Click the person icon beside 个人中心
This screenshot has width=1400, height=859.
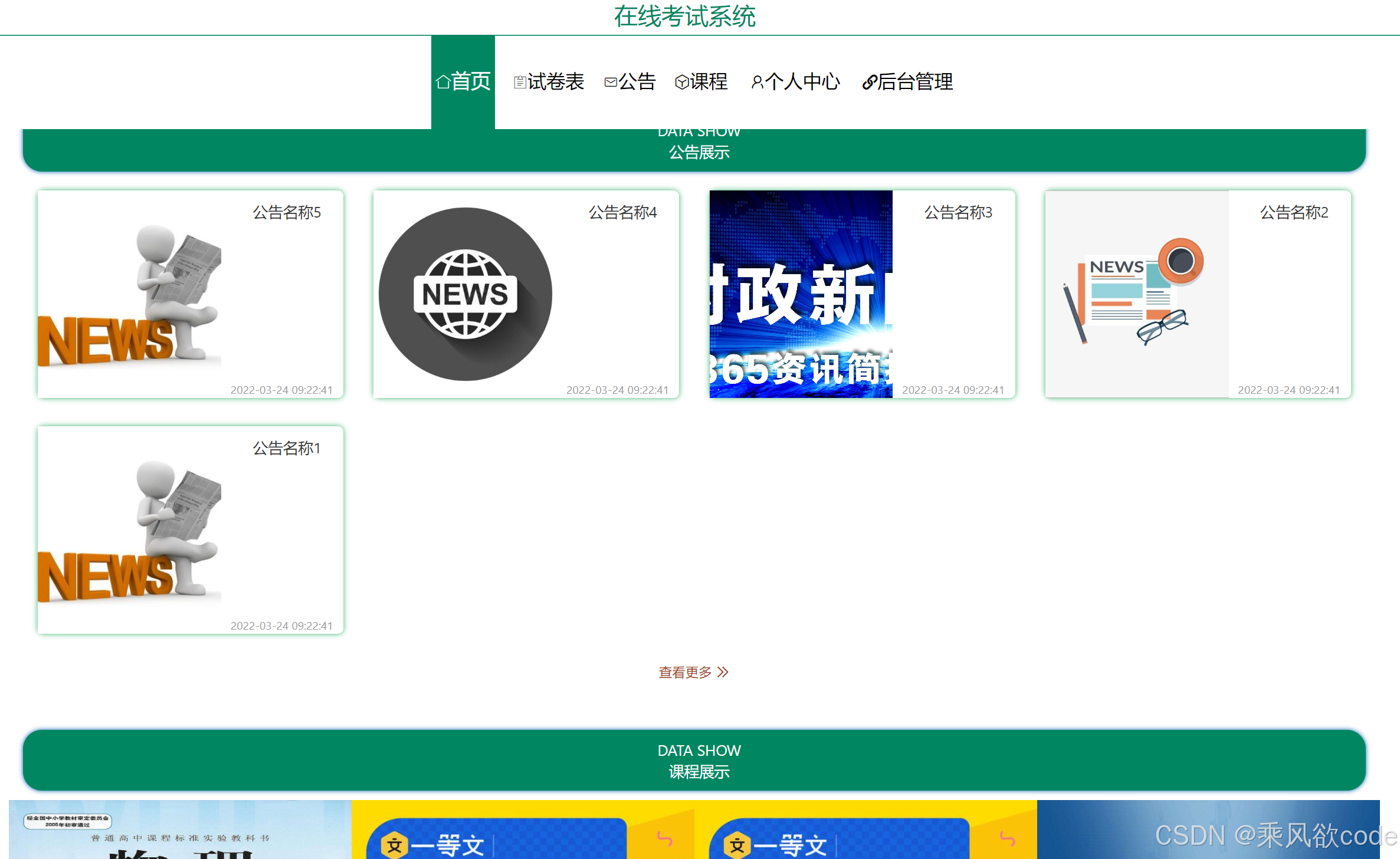[757, 82]
